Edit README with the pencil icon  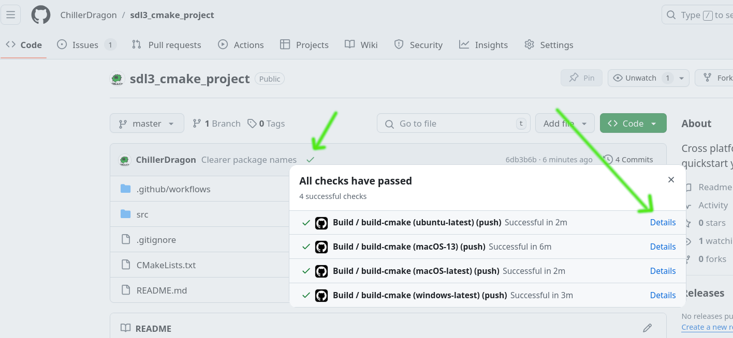tap(647, 328)
